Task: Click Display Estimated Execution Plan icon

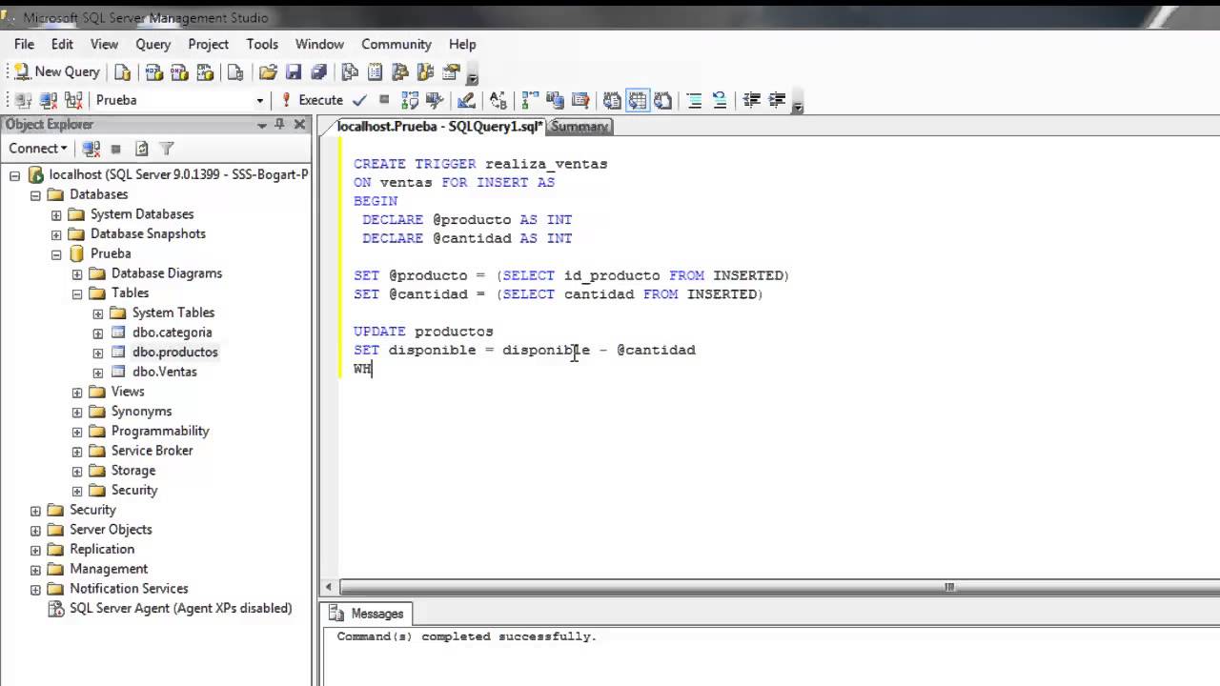Action: (x=410, y=100)
